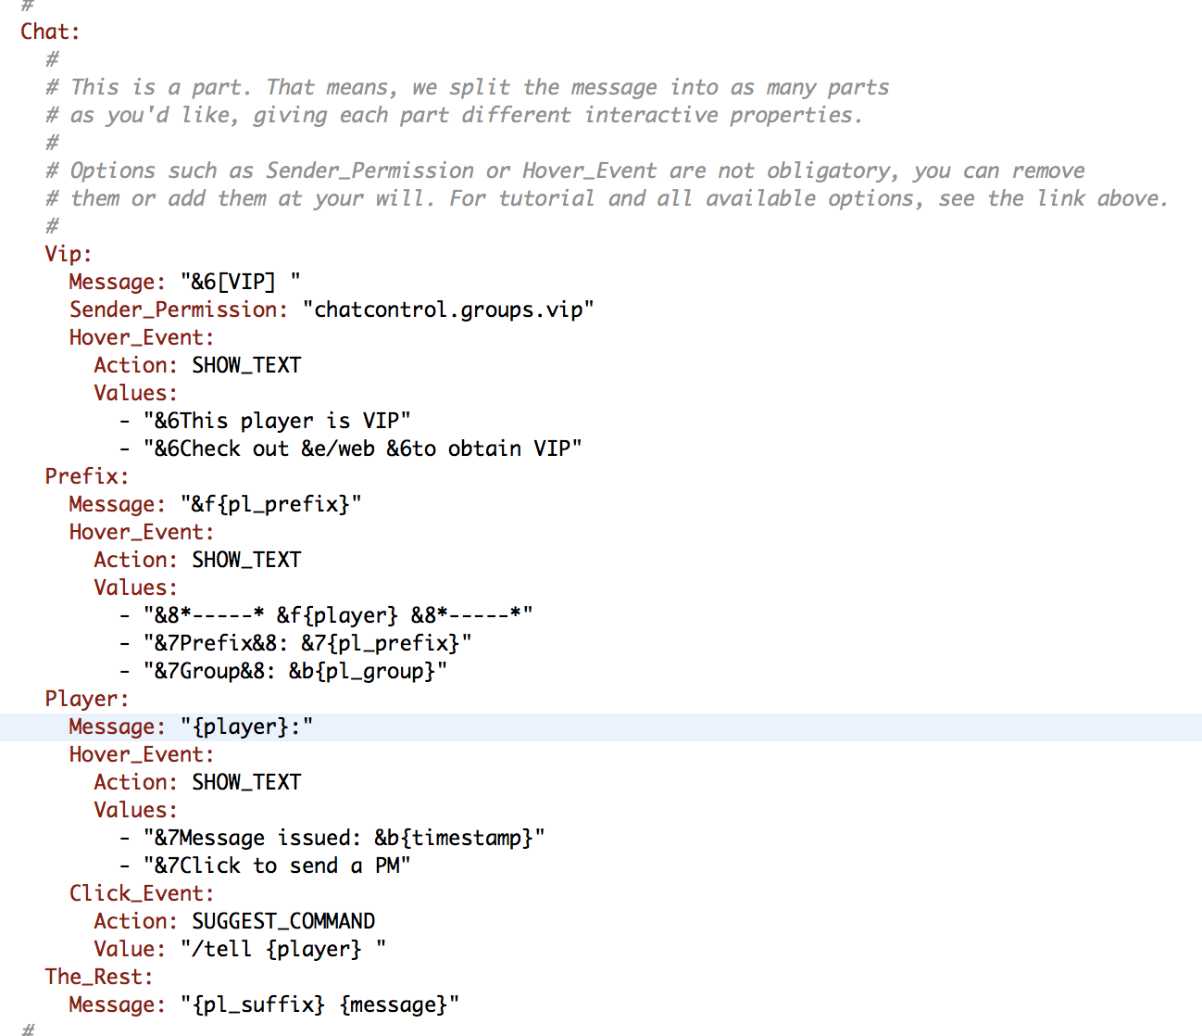This screenshot has height=1036, width=1202.
Task: Click the comment "them or add them at your will"
Action: point(607,198)
